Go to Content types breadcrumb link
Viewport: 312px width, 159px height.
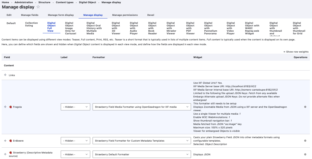[x=64, y=2]
